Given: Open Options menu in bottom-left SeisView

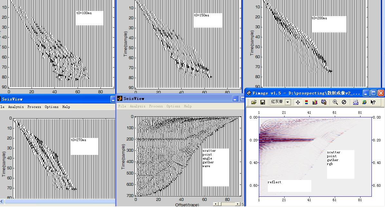Looking at the screenshot, I should (x=52, y=107).
